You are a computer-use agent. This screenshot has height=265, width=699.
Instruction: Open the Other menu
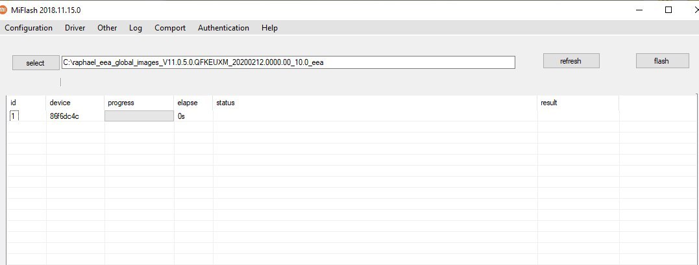[107, 28]
